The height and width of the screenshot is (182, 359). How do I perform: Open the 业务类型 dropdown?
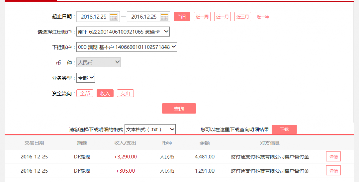click(x=86, y=78)
